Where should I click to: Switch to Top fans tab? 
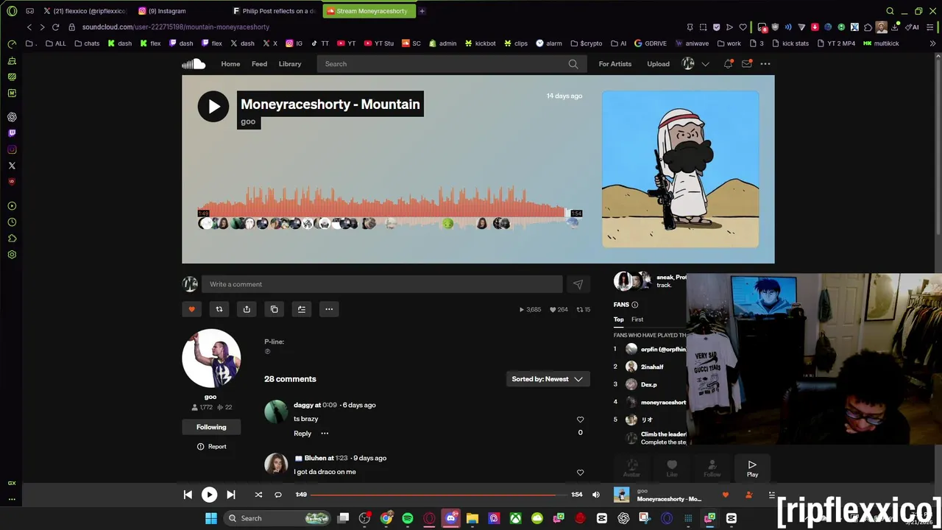click(x=619, y=319)
